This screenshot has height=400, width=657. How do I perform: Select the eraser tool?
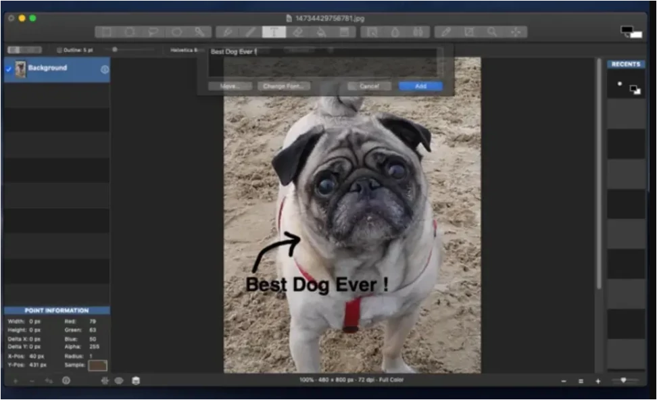(x=297, y=32)
